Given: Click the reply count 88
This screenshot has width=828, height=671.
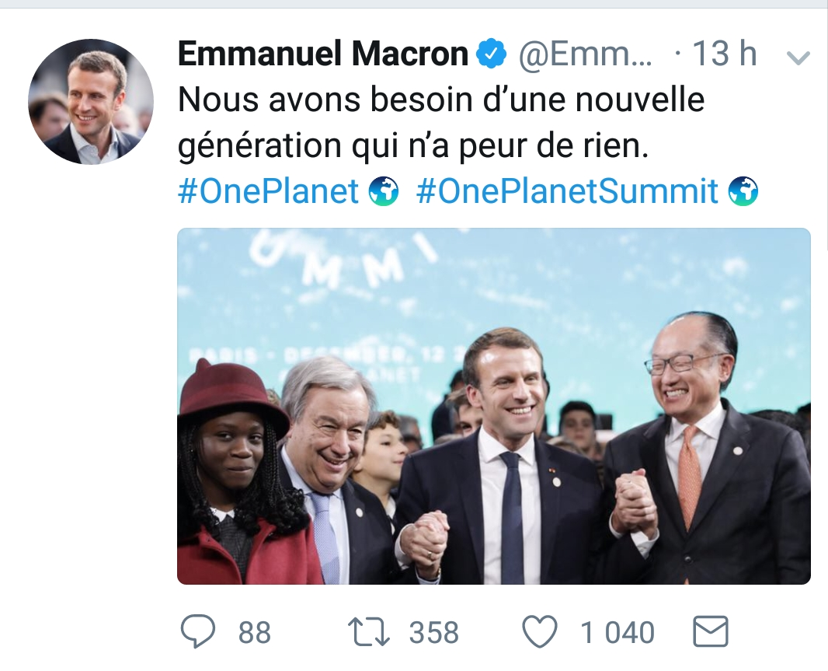Looking at the screenshot, I should pyautogui.click(x=255, y=632).
